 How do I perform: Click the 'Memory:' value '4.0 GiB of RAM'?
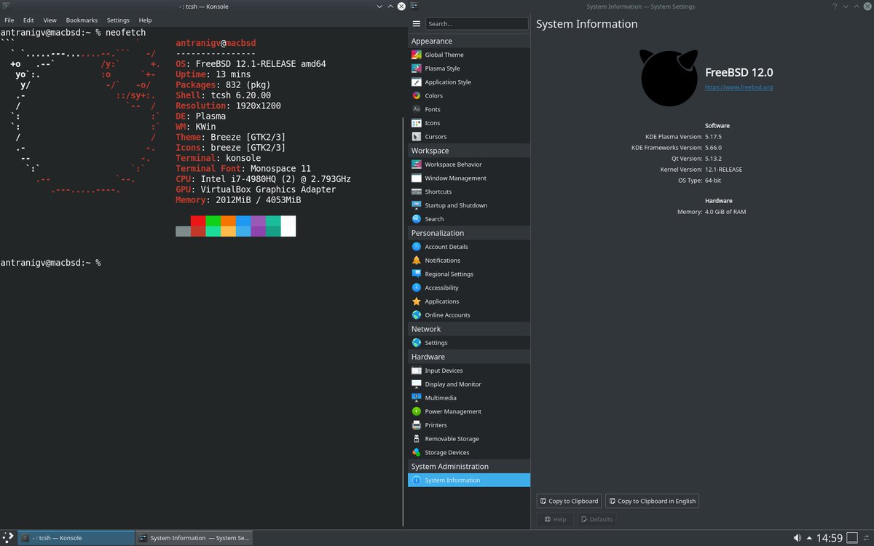[725, 212]
